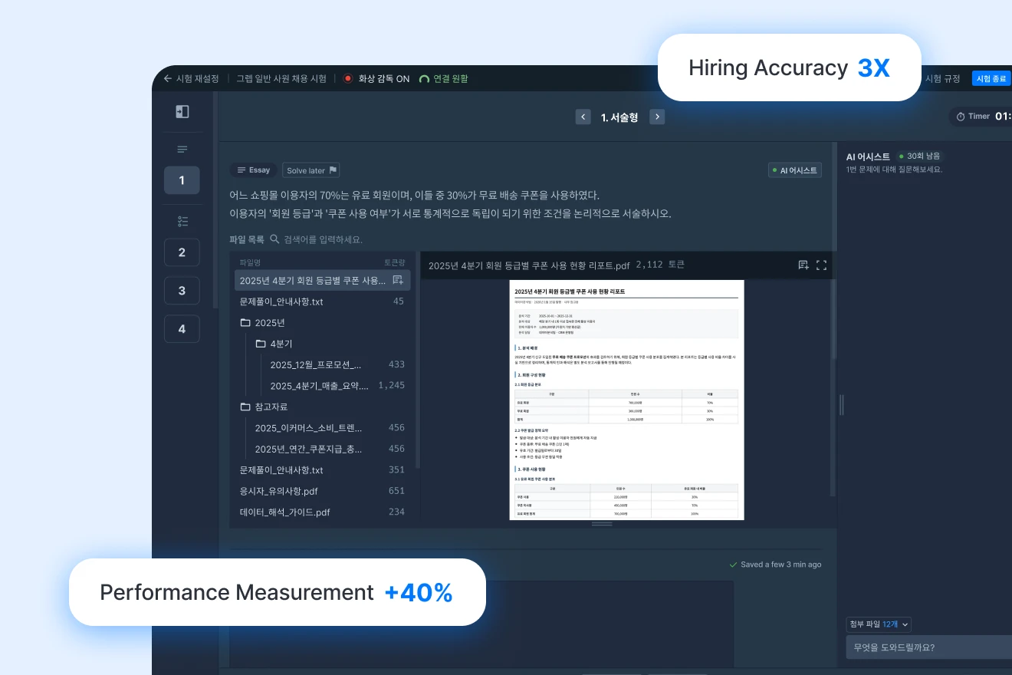The height and width of the screenshot is (675, 1012).
Task: Click the folder icon for 2025년
Action: (245, 323)
